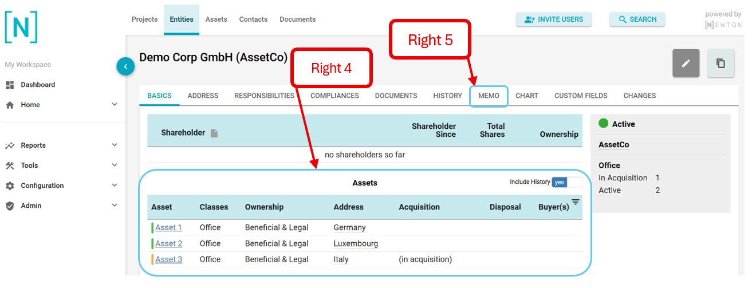Click the "no shareholders so far" text

365,155
